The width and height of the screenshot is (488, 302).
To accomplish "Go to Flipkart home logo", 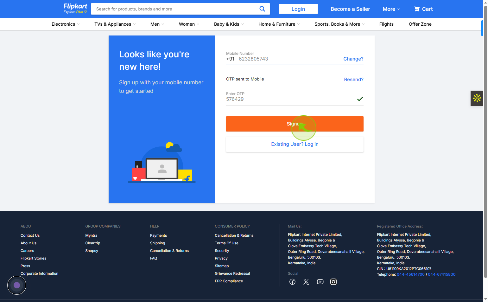I will 75,9.
